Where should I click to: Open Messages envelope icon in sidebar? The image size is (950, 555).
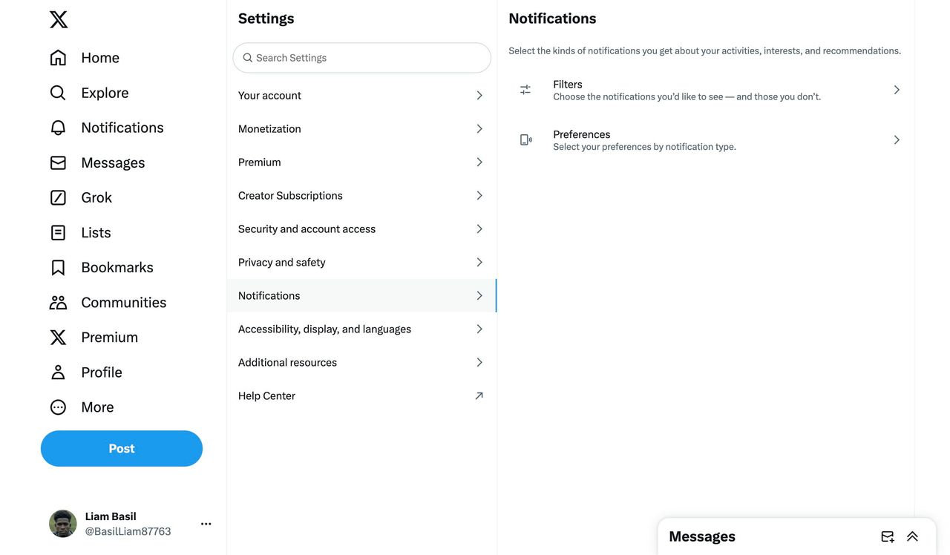(x=58, y=162)
